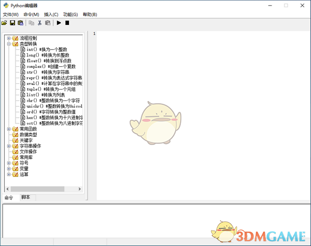Click the Python logo in title bar
This screenshot has height=246, width=311.
[x=6, y=5]
